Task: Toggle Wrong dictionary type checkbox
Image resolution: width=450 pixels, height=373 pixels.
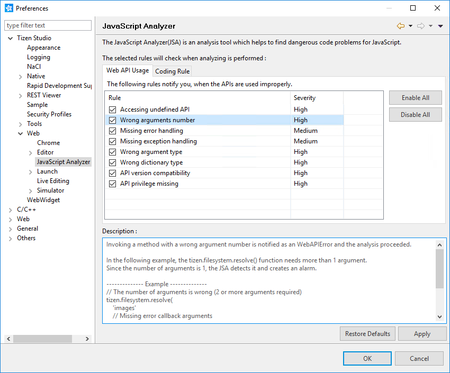Action: [112, 162]
